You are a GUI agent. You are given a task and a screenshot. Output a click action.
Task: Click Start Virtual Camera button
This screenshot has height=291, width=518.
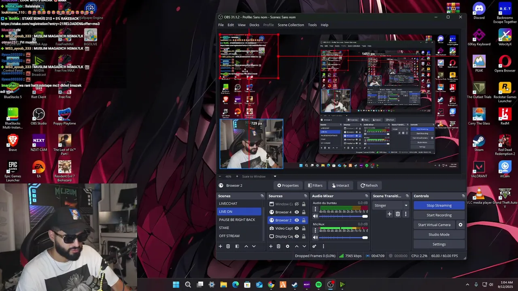click(x=434, y=225)
